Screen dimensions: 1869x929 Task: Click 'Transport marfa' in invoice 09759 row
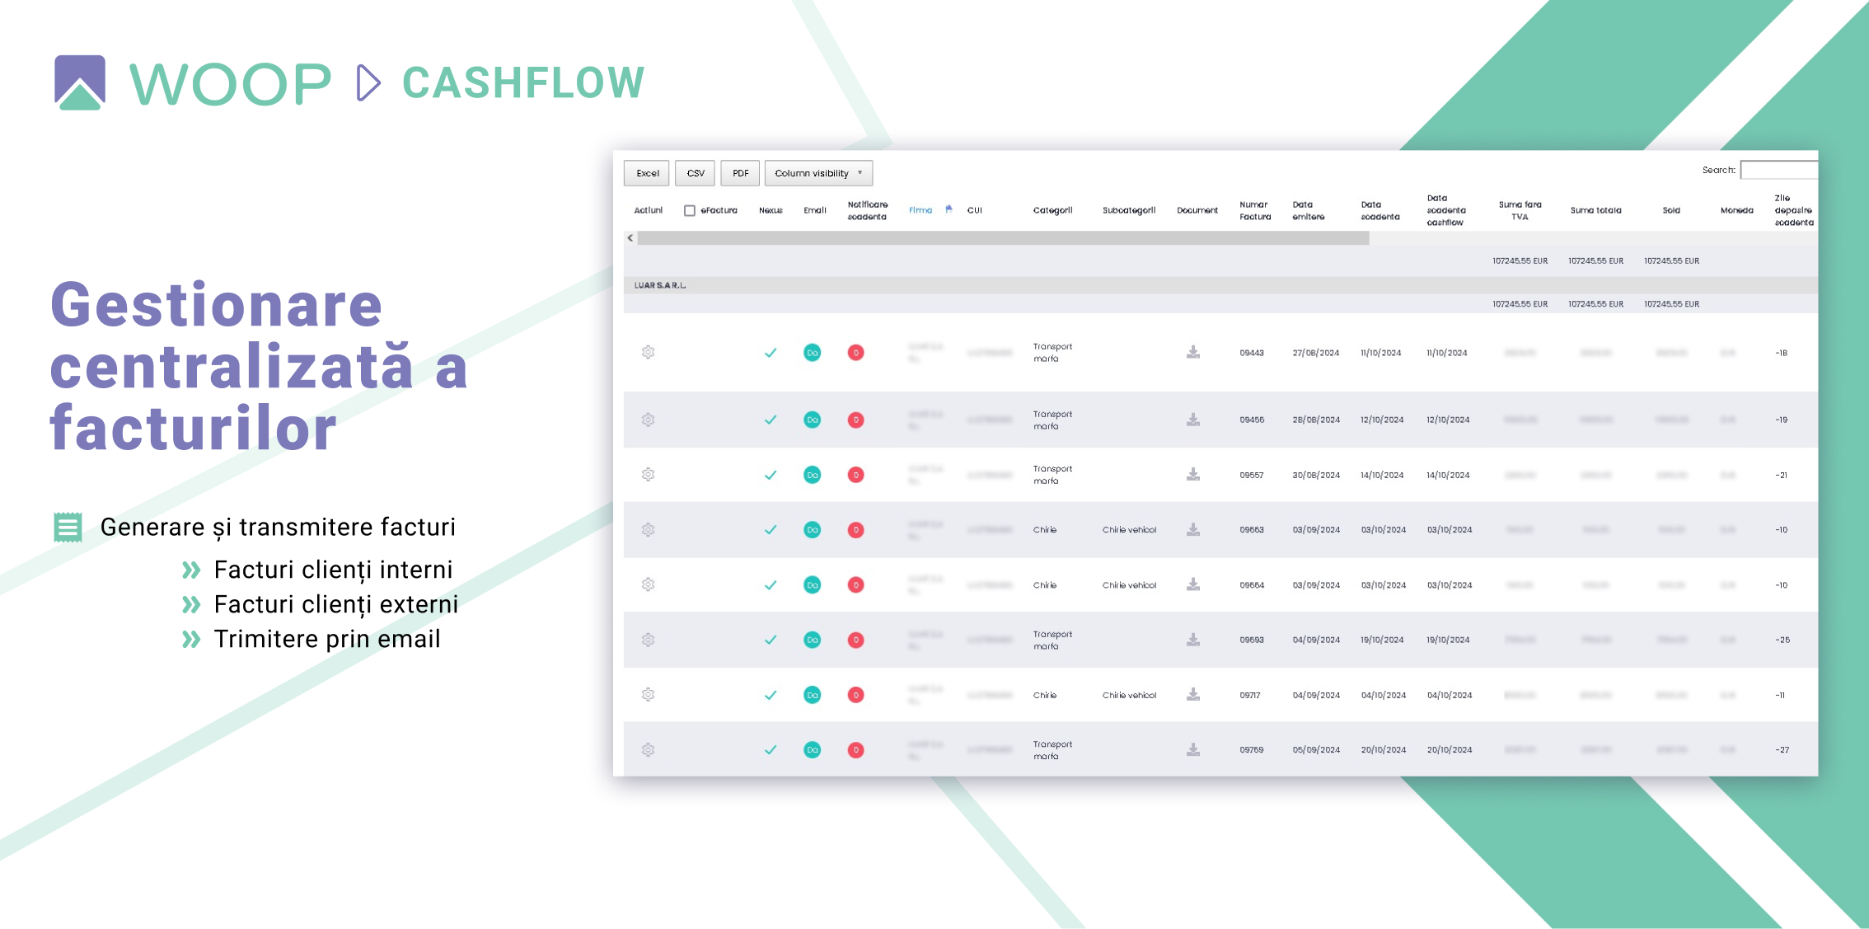point(1052,750)
